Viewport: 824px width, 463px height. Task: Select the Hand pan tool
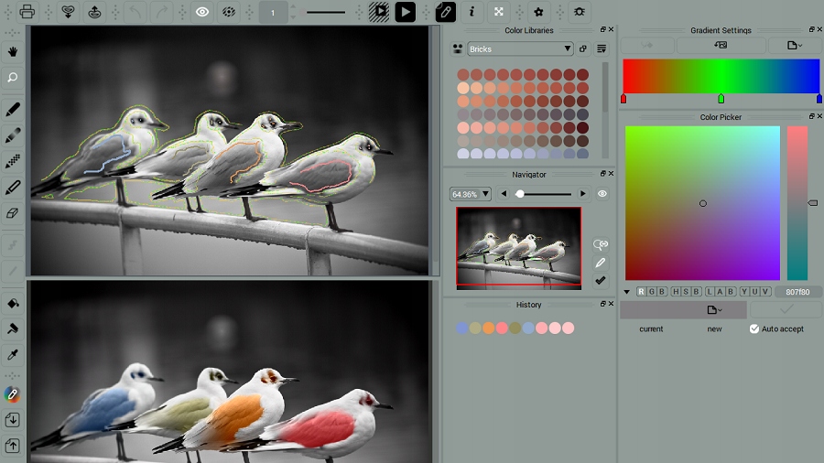tap(13, 52)
